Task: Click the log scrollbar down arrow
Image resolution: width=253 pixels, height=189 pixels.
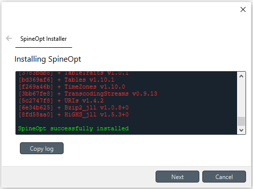Action: 241,130
